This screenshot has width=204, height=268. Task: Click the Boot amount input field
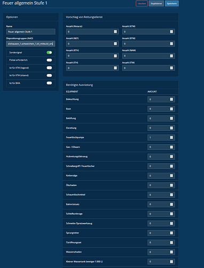161,109
